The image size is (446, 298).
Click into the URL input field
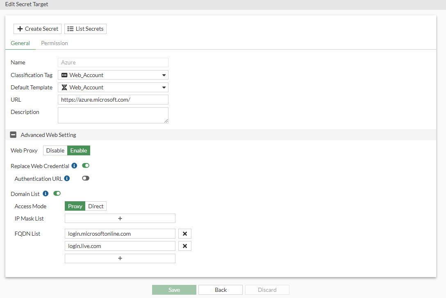[x=113, y=100]
